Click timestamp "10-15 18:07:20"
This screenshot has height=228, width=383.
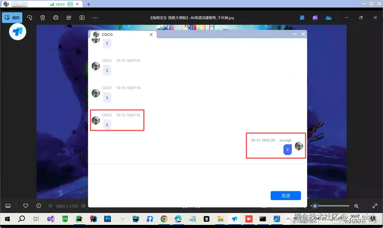coord(263,140)
